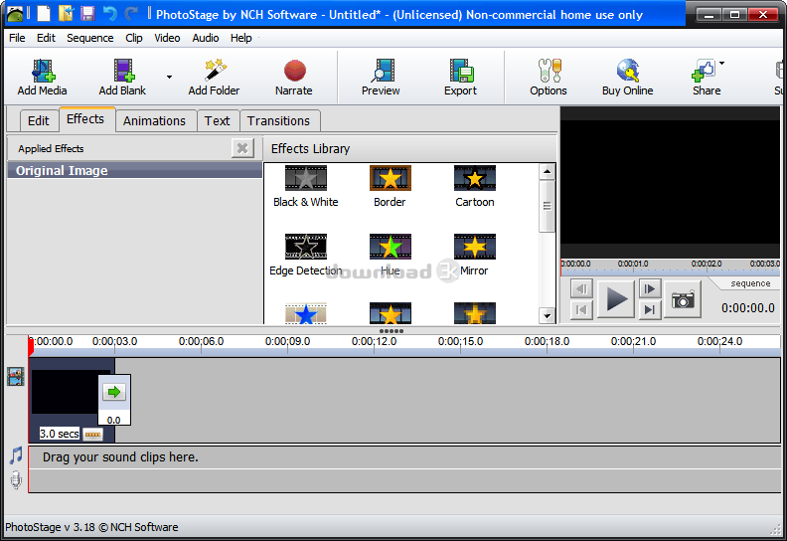Viewport: 787px width, 541px height.
Task: Open the Sequence menu
Action: tap(89, 38)
